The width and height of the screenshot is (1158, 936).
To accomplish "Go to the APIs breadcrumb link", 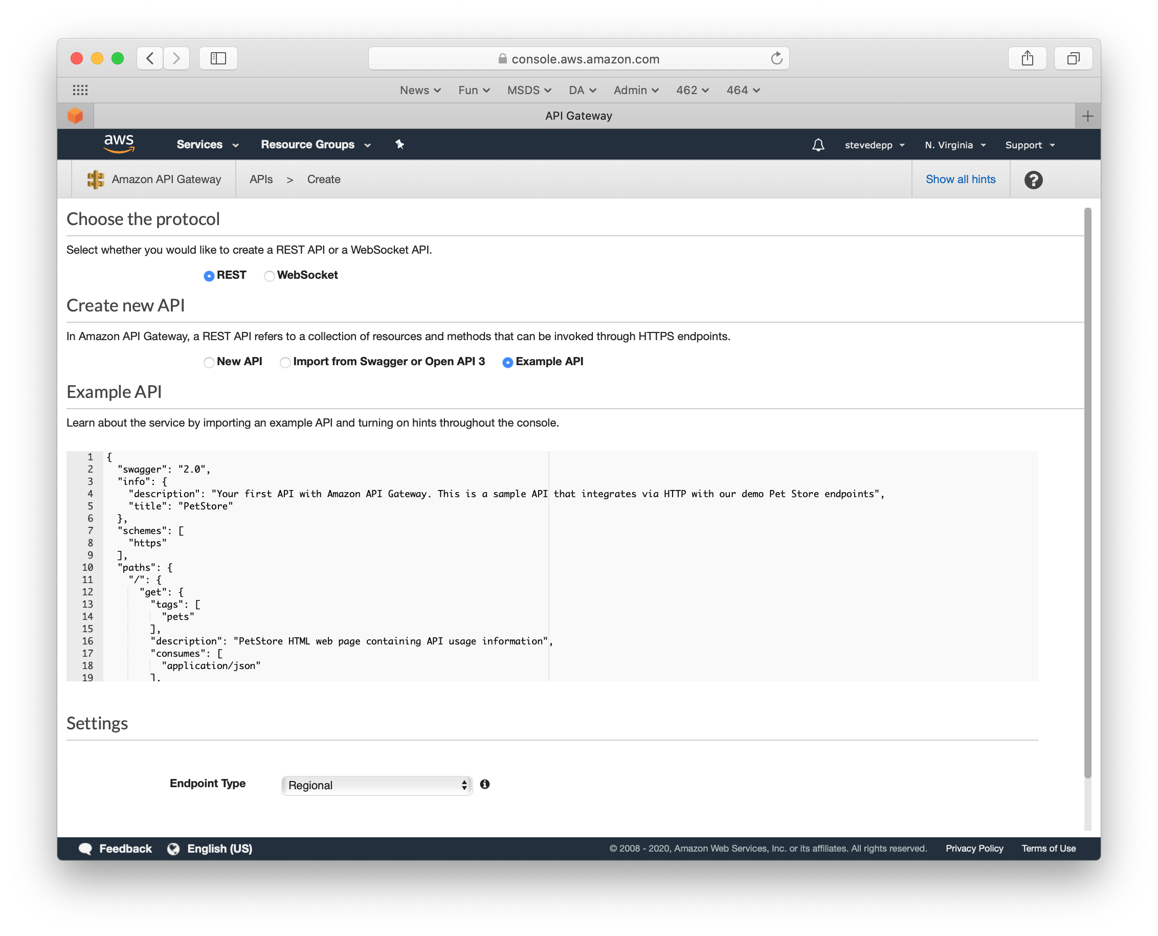I will point(261,180).
